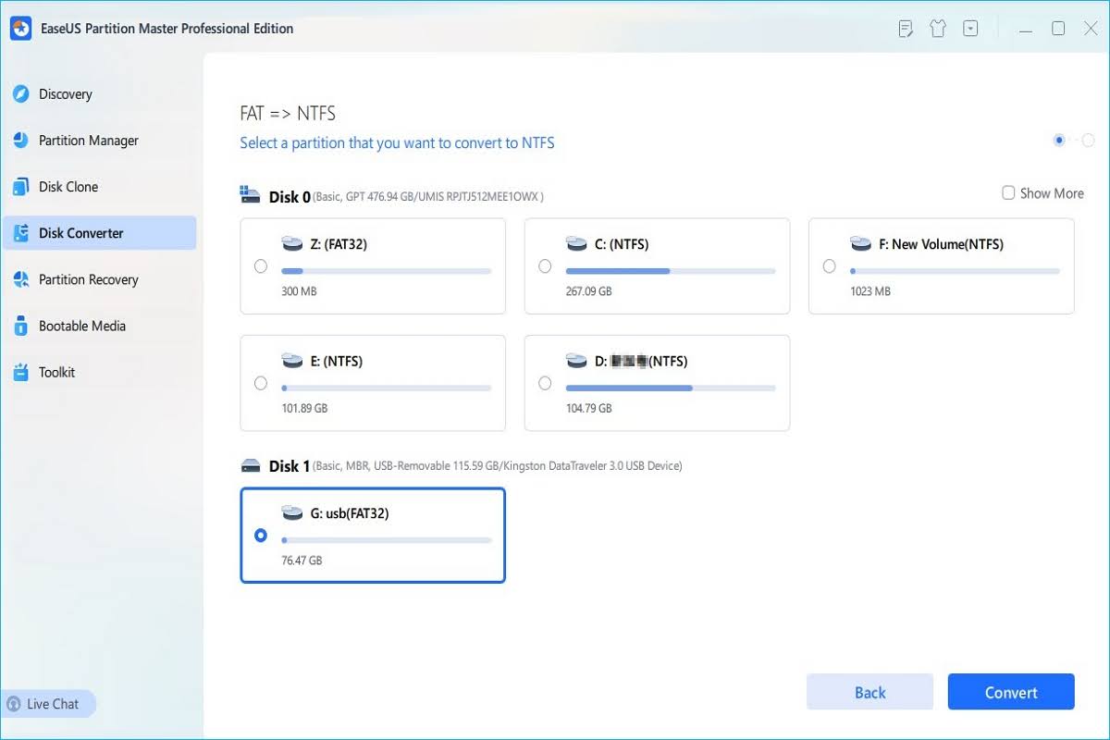Click the Disk 1 drive icon

point(251,465)
